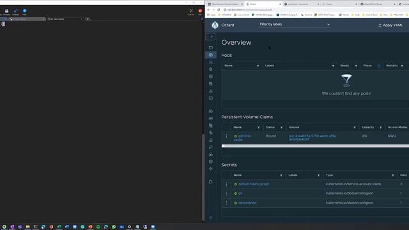Screen dimensions: 409x230
Task: Filter the Persistent Volume Claims Status column
Action: [281, 128]
